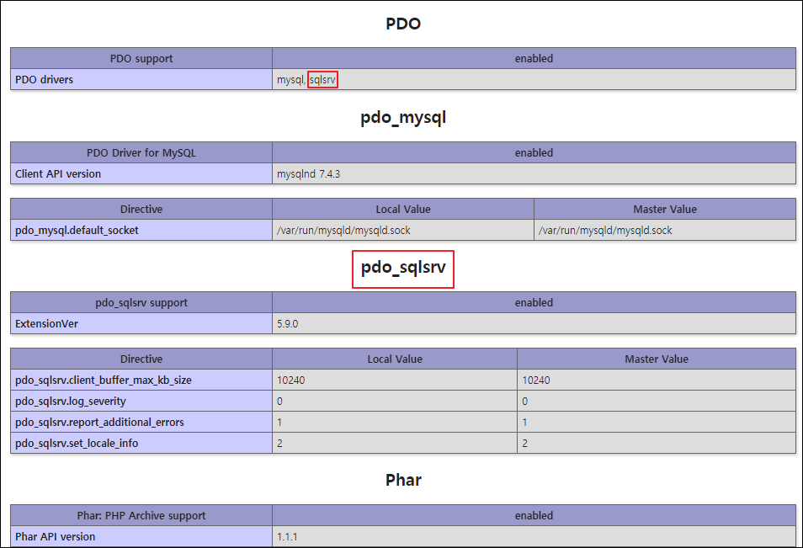The width and height of the screenshot is (803, 548).
Task: Select the Local Value socket path of pdo_mysql
Action: tap(343, 231)
